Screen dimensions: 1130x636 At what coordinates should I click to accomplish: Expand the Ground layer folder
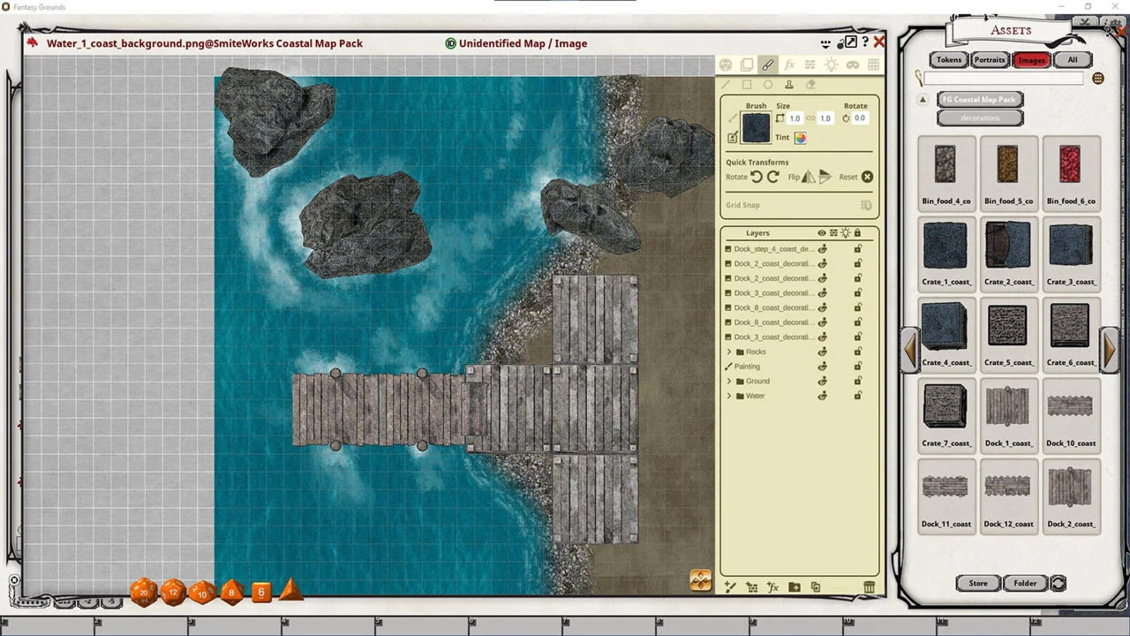point(729,382)
